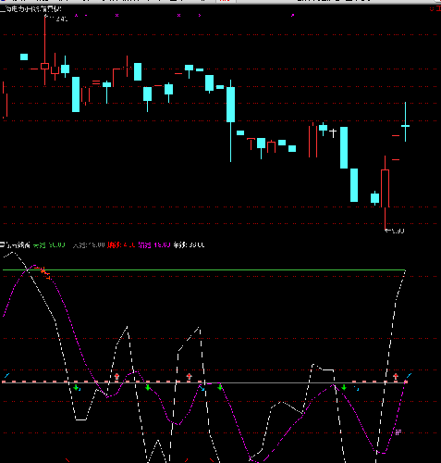
Task: Click the first red up-arrow buy signal
Action: point(116,376)
